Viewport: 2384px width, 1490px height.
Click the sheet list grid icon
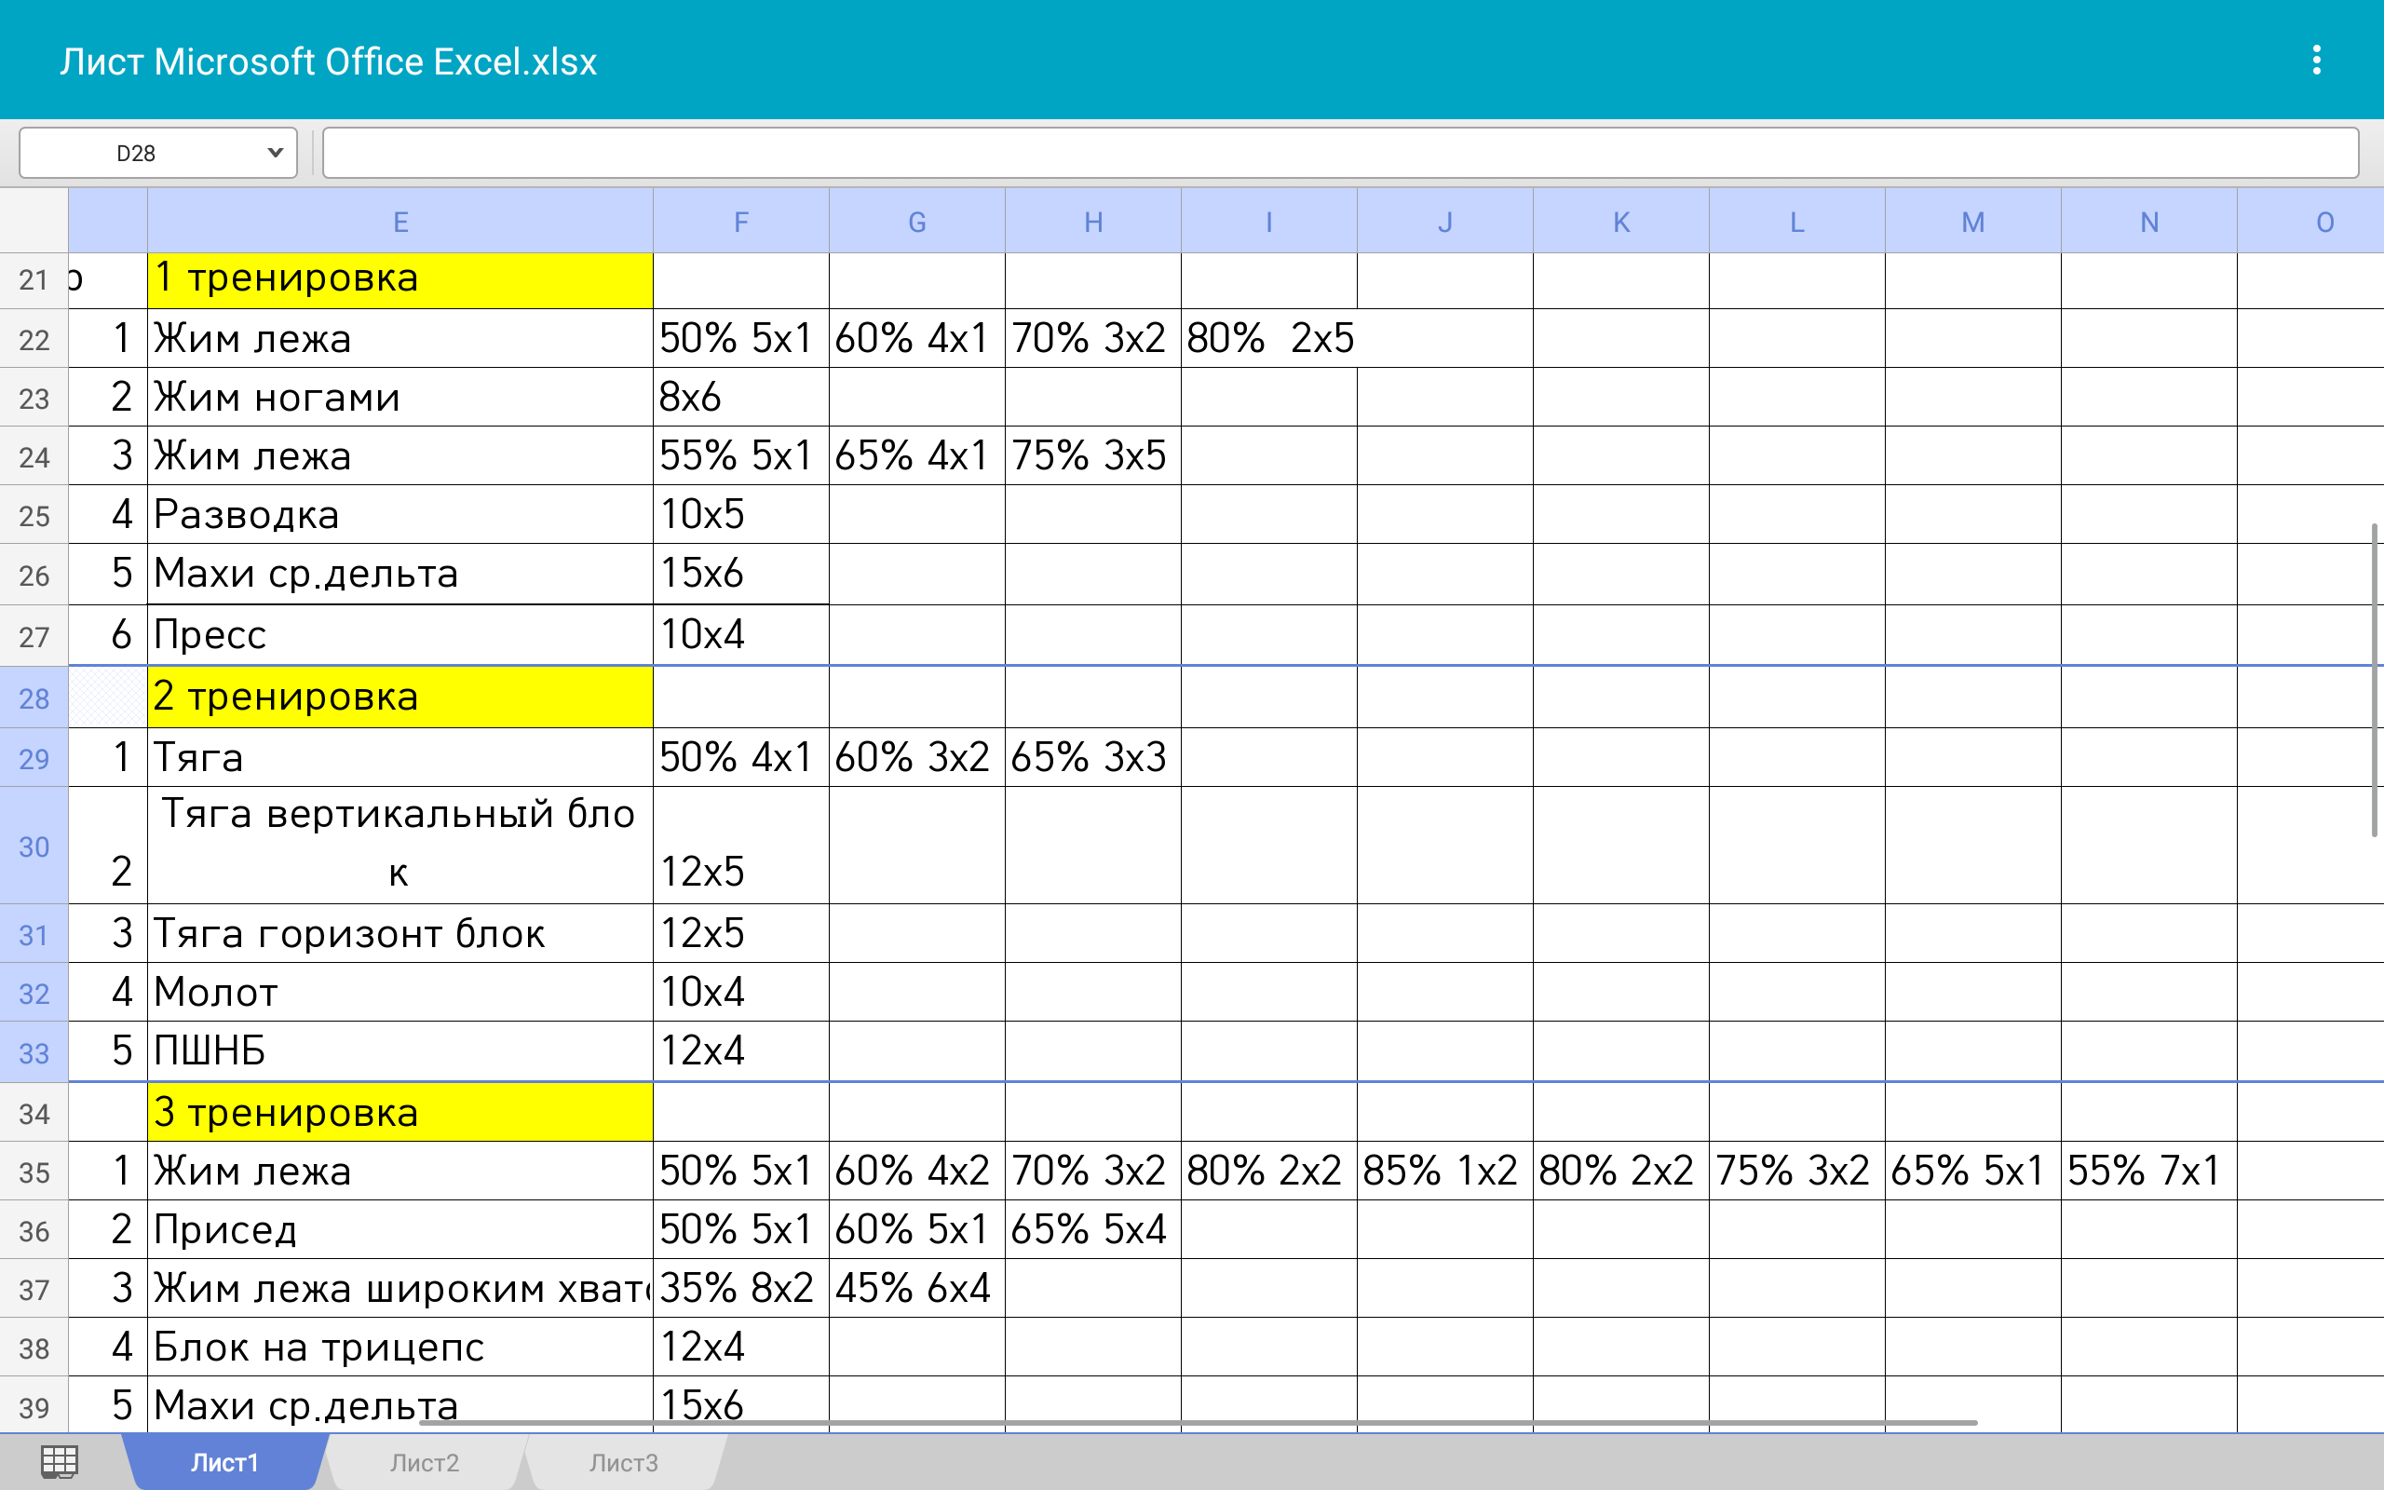tap(59, 1461)
